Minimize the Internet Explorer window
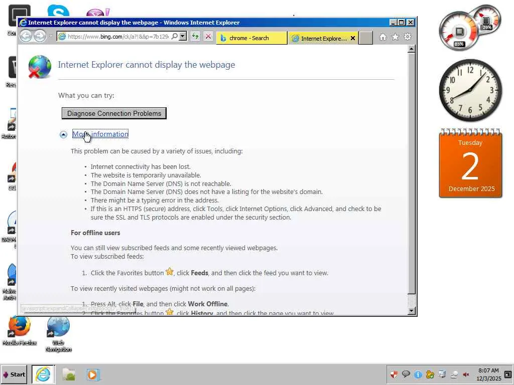 394,22
